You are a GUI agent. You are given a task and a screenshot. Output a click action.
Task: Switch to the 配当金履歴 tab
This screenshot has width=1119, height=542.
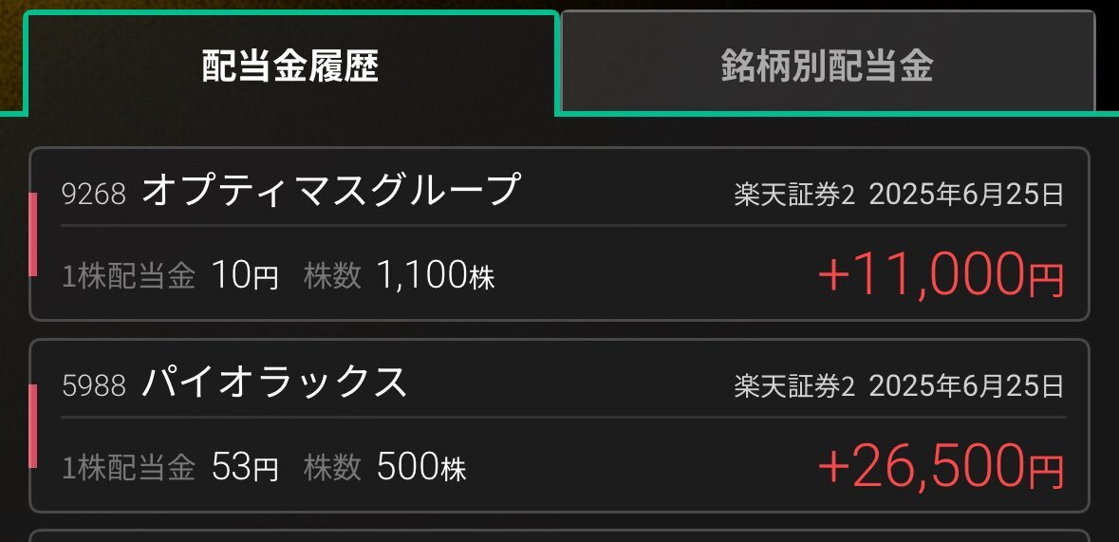point(290,65)
